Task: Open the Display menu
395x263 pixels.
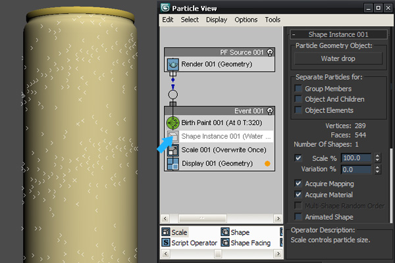Action: [x=217, y=20]
